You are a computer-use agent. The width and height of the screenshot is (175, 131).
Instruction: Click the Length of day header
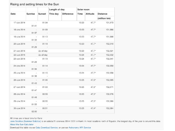click(x=57, y=10)
